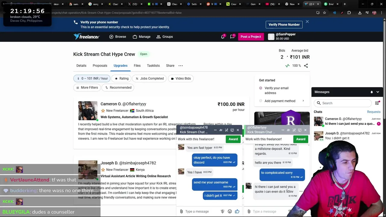Switch to the Proposals tab
This screenshot has width=386, height=217.
[100, 65]
